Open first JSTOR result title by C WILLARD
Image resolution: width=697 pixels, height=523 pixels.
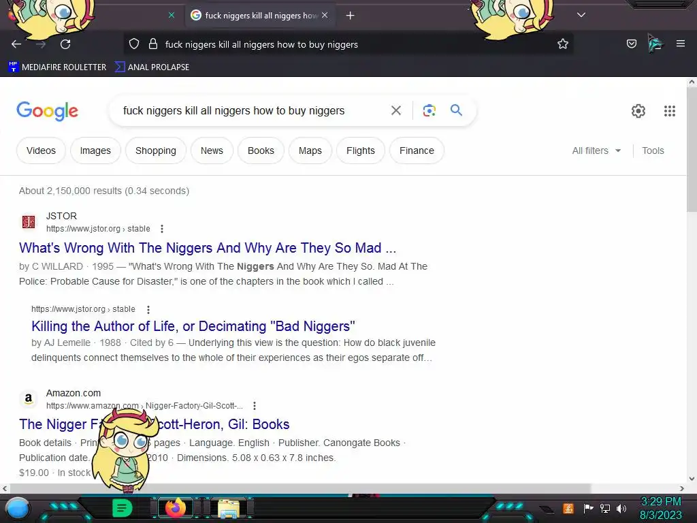click(207, 248)
